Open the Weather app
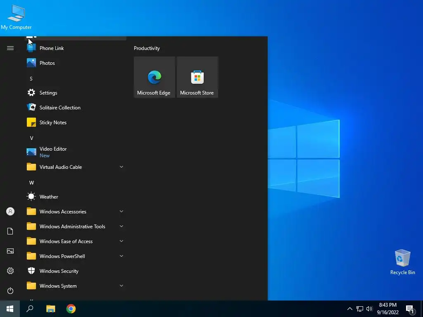The height and width of the screenshot is (317, 423). coord(76,197)
